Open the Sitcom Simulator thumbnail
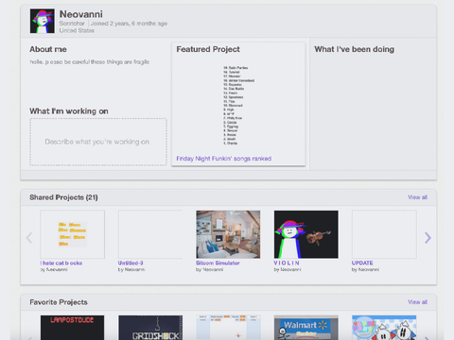 228,234
